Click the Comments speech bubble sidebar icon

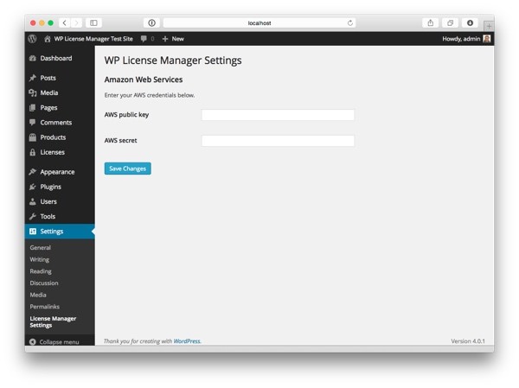coord(33,123)
